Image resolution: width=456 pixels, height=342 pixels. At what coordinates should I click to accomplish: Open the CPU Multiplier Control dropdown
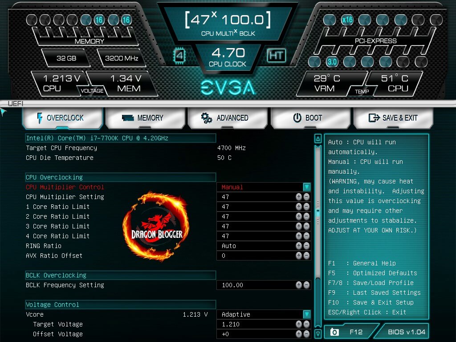pos(306,187)
